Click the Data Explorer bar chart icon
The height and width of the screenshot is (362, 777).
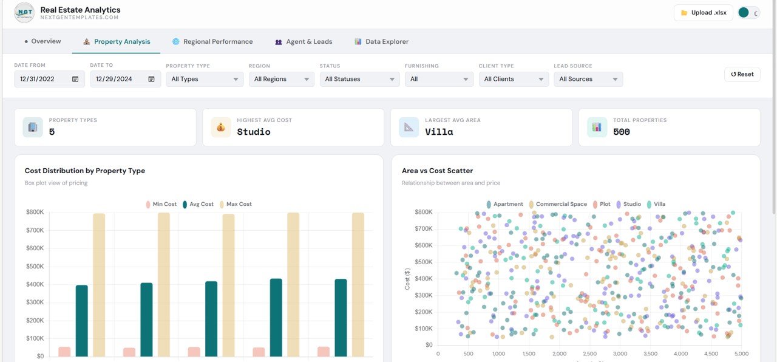(x=358, y=41)
